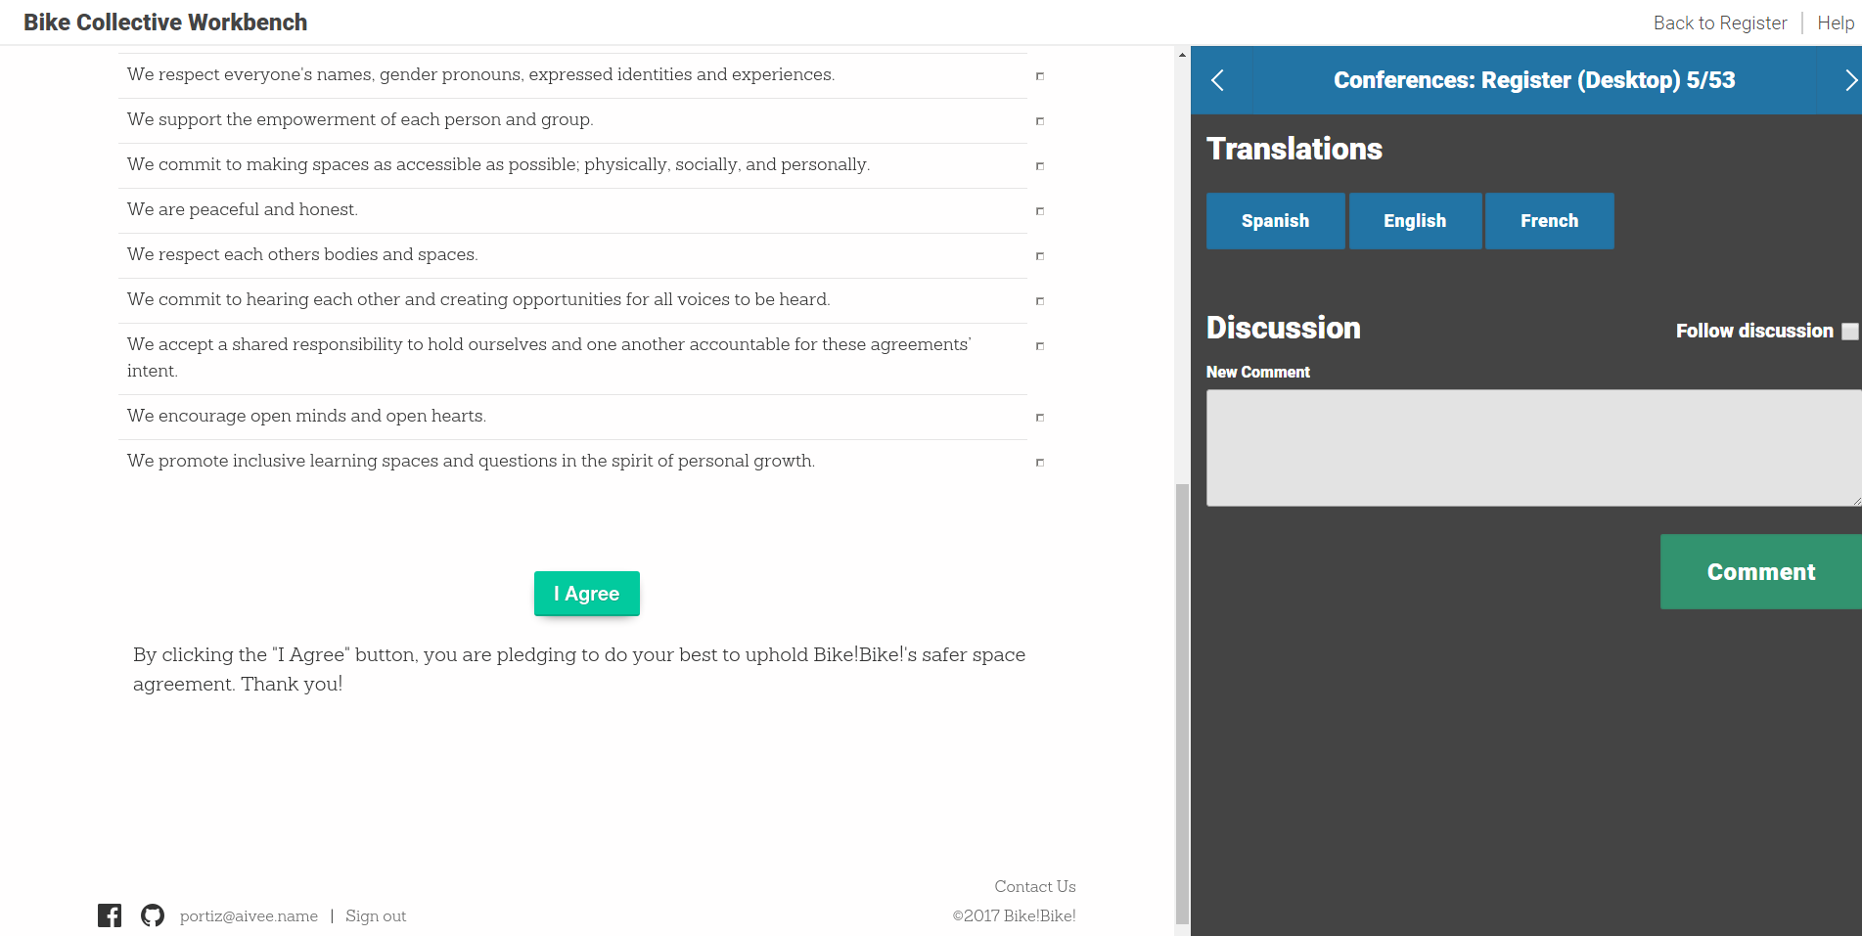1862x936 pixels.
Task: Open the GitHub icon link in footer
Action: 153,915
